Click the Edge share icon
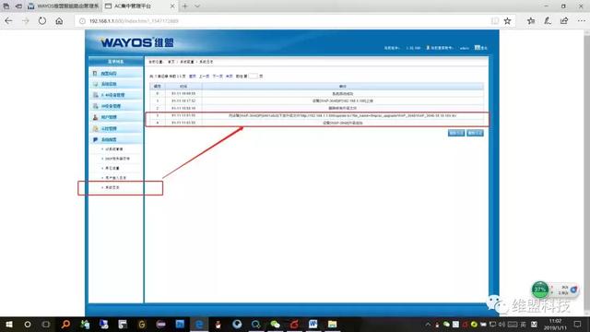Image resolution: width=590 pixels, height=332 pixels. coord(564,21)
